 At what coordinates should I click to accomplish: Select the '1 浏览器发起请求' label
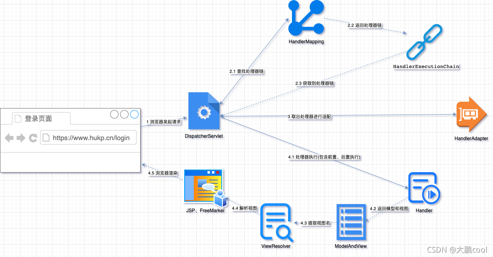164,122
